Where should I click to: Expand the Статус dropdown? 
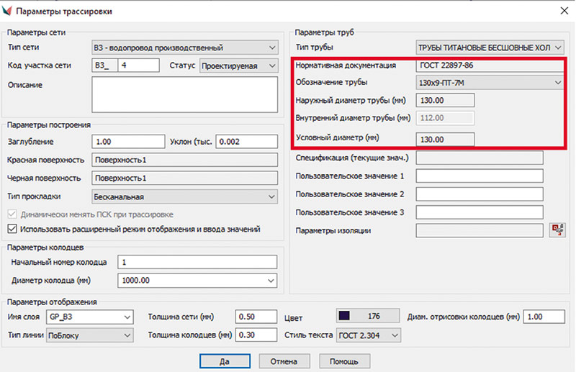(238, 66)
